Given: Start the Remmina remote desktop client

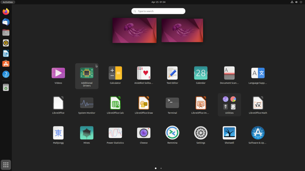Looking at the screenshot, I should pyautogui.click(x=172, y=135).
